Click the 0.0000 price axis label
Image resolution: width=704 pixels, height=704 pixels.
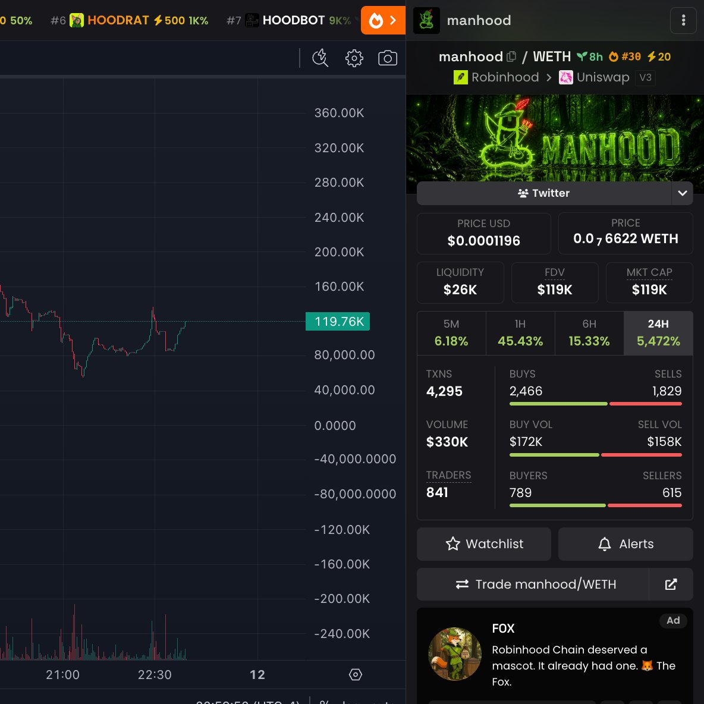click(x=335, y=425)
